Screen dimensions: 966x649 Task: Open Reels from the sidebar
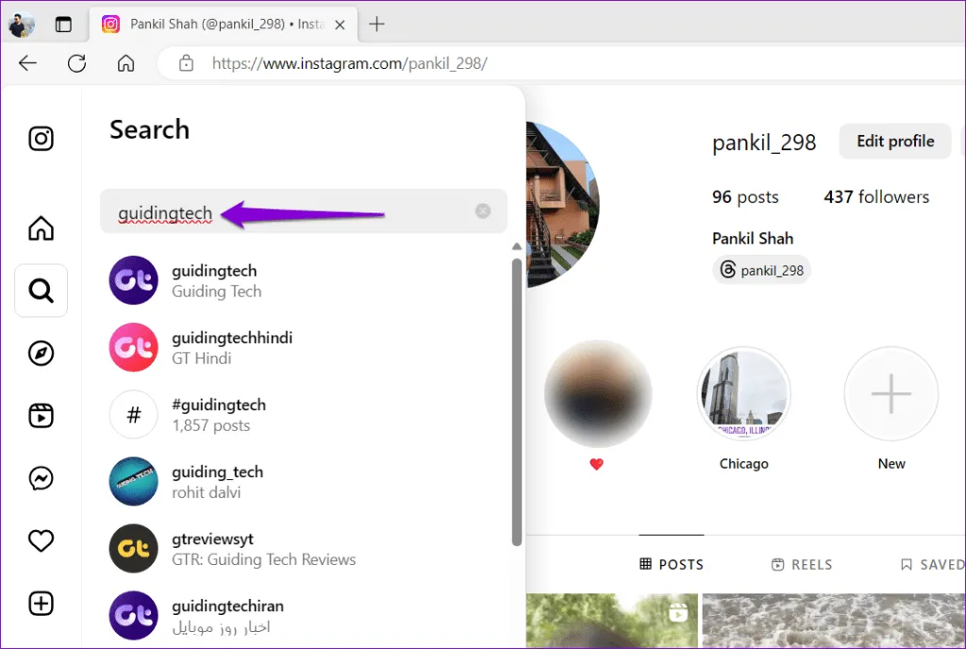(41, 416)
